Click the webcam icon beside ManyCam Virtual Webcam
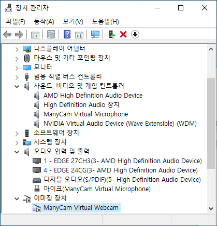The image size is (217, 226). [37, 208]
